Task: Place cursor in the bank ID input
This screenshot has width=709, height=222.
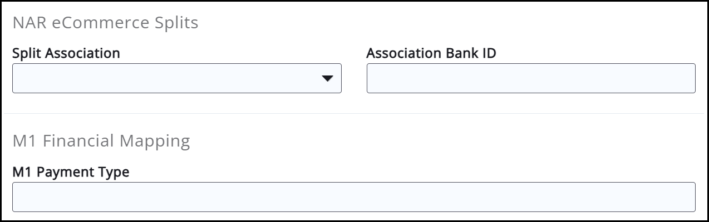Action: pos(530,78)
